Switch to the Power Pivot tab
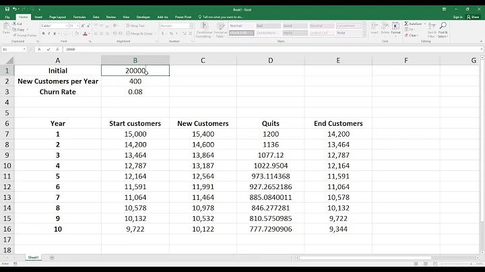The height and width of the screenshot is (272, 485). 183,17
